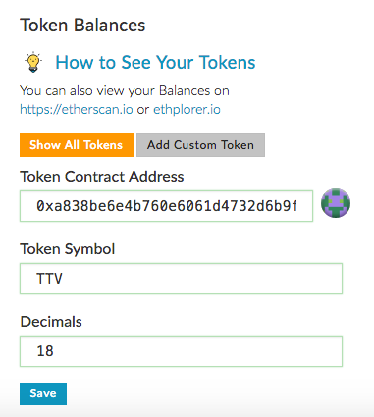Click the Token Balances heading
This screenshot has height=417, width=374.
(82, 26)
